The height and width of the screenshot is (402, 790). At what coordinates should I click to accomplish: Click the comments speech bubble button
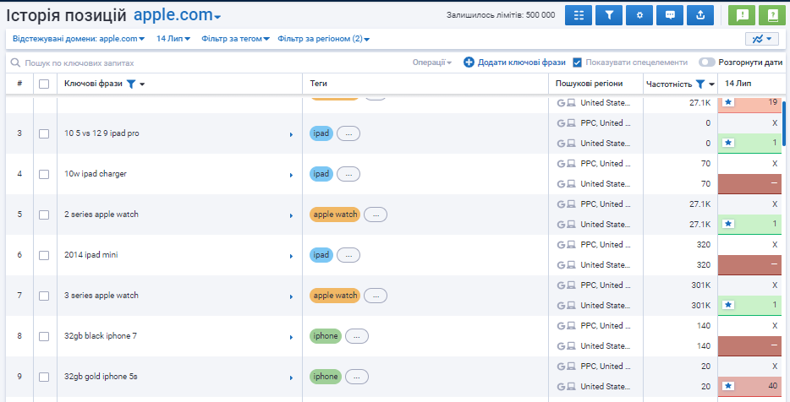tap(670, 15)
